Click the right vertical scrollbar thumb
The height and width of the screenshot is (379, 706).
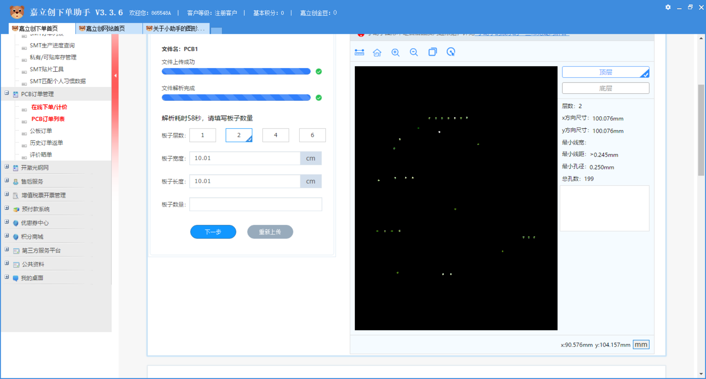click(701, 131)
